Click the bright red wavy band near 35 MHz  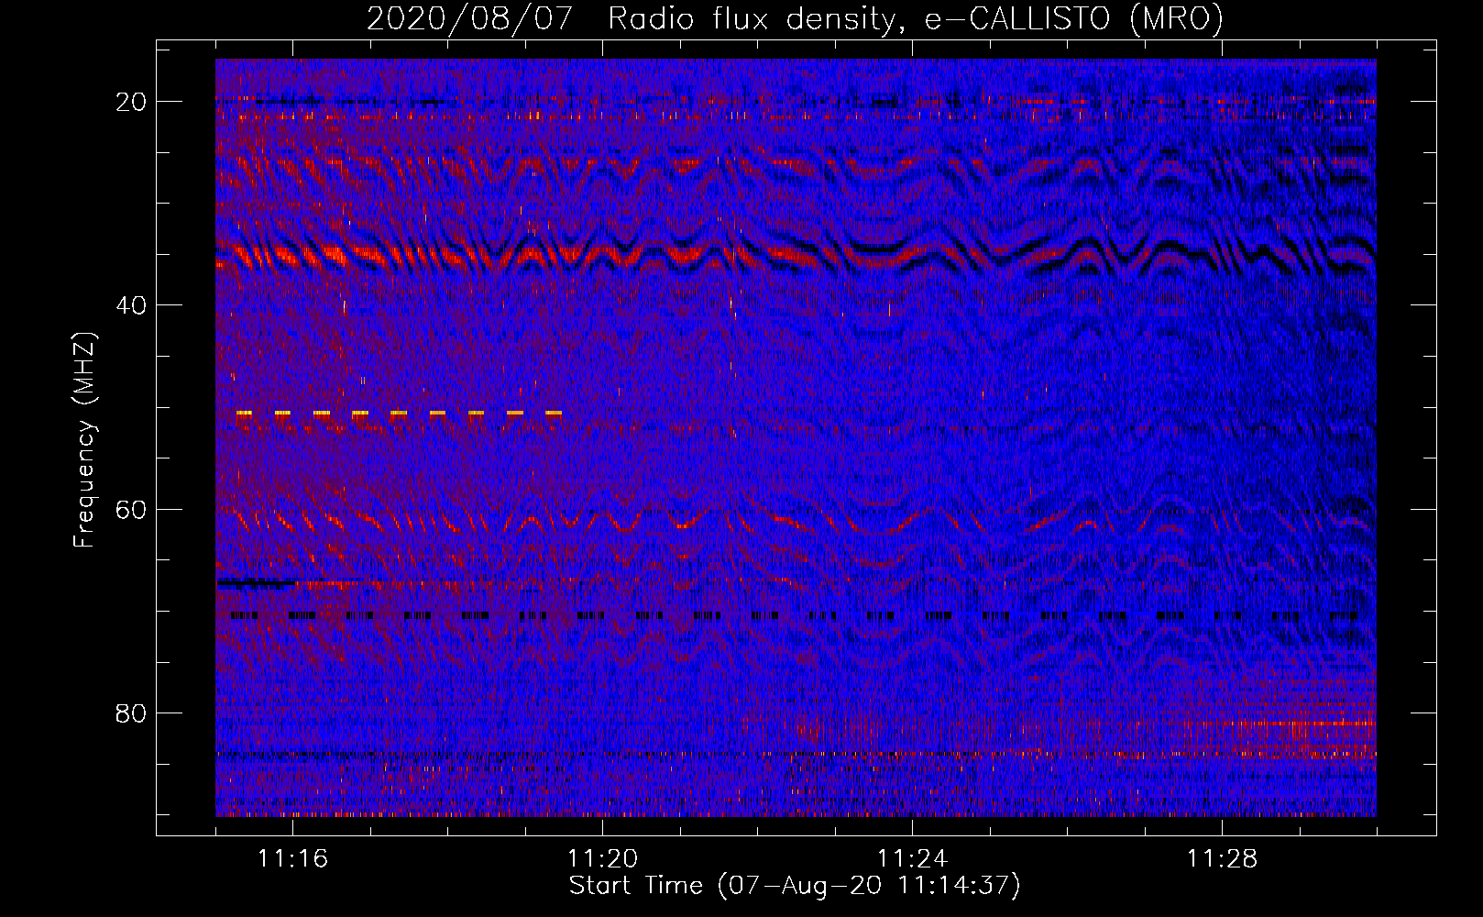tap(795, 254)
